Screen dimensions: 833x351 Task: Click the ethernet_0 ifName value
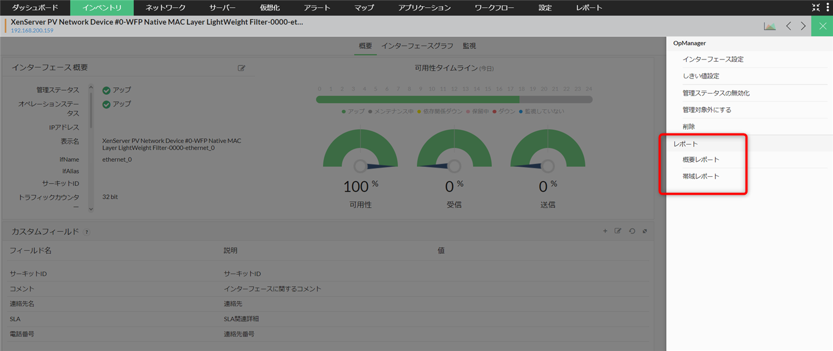117,160
